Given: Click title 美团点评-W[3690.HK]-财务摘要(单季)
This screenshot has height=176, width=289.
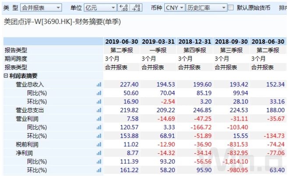Looking at the screenshot, I should [62, 22].
